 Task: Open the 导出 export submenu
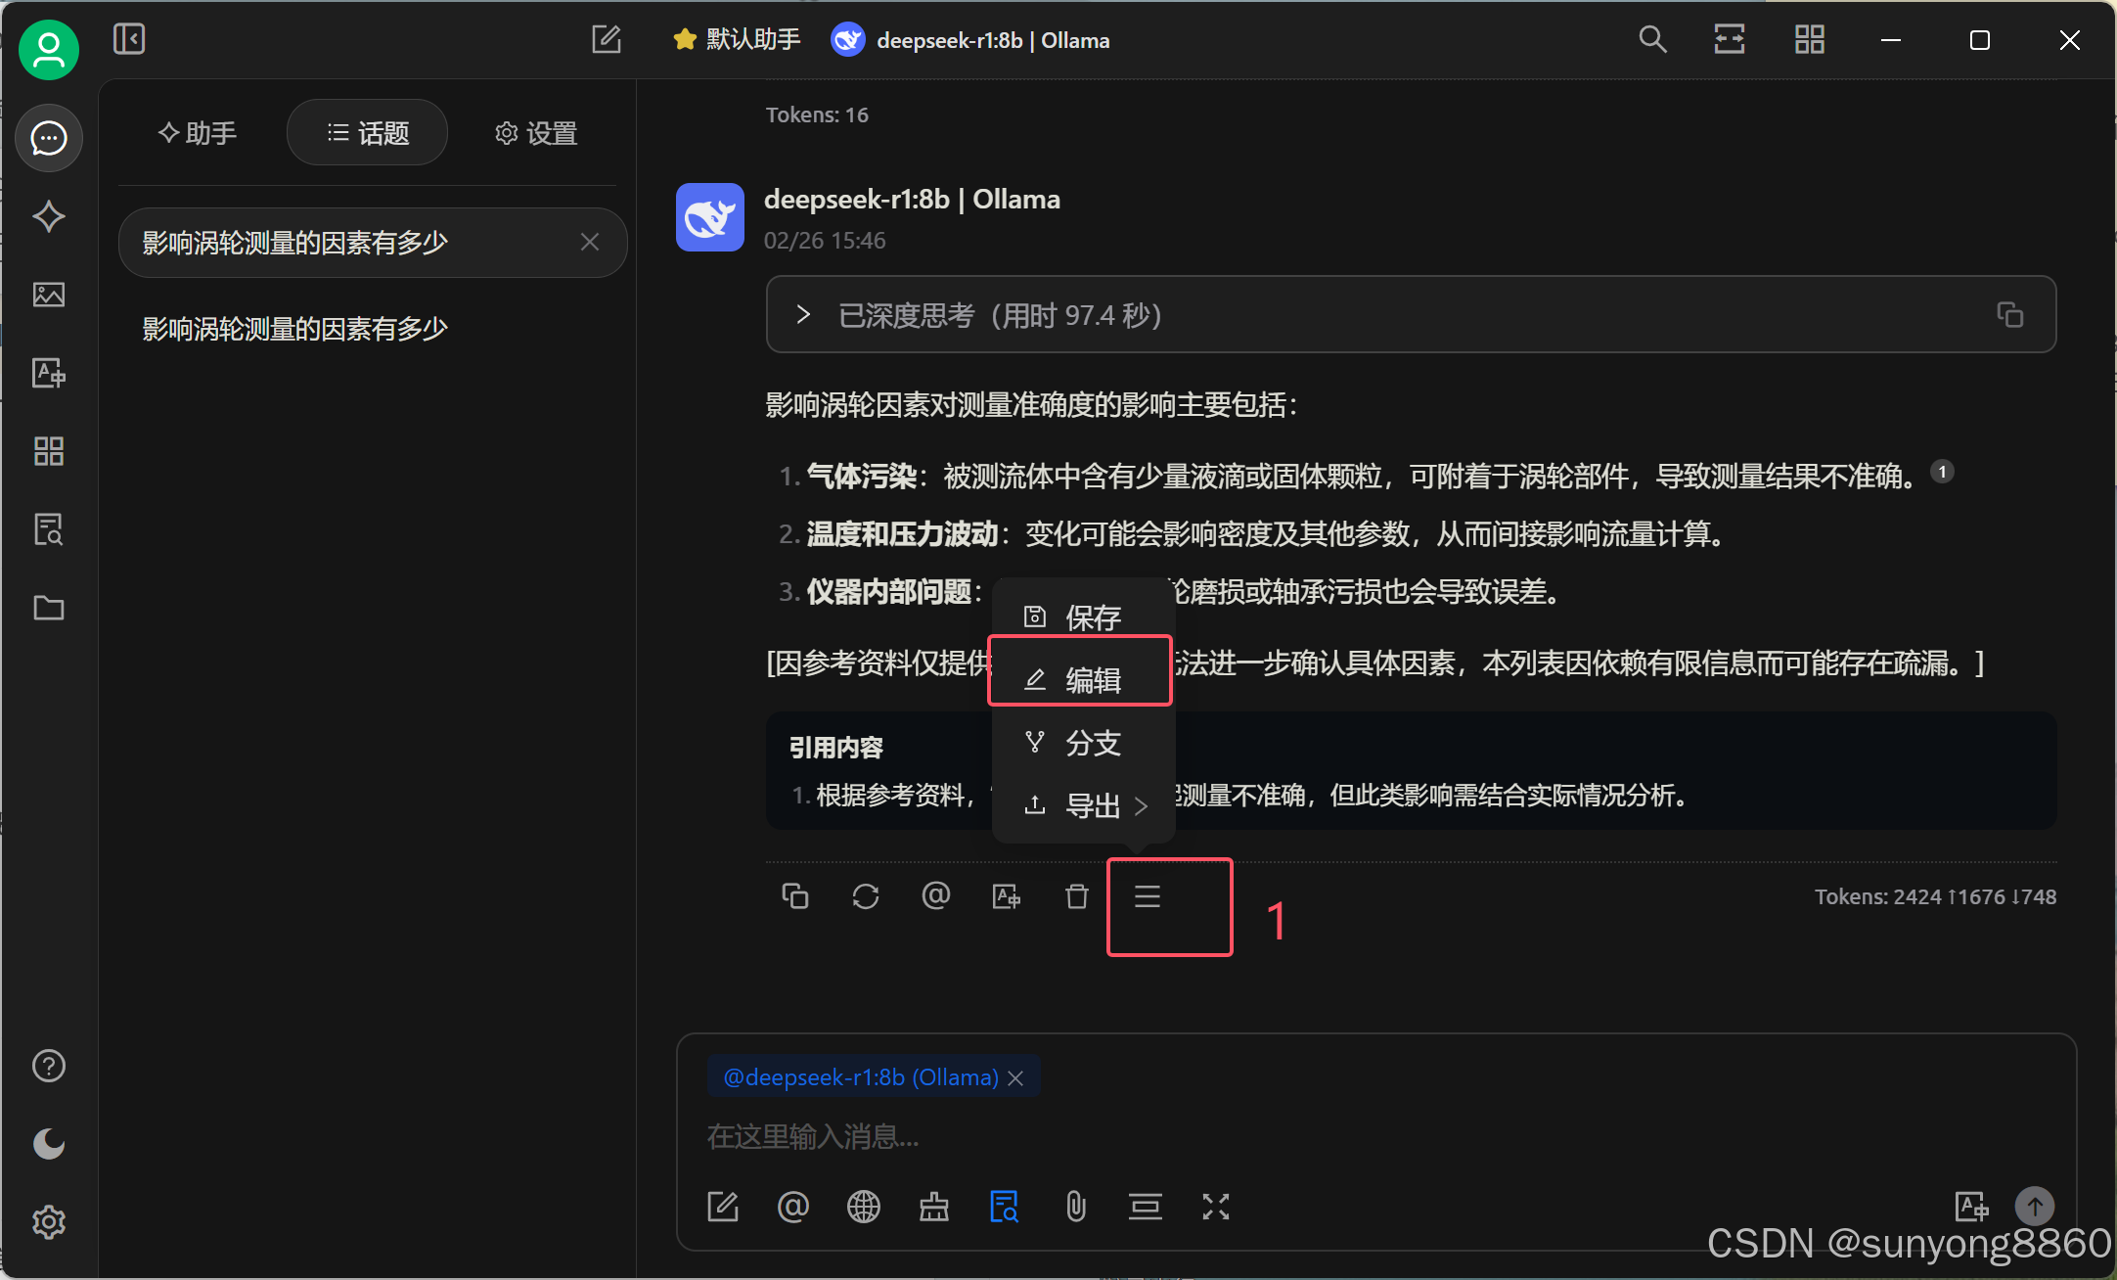click(x=1091, y=805)
